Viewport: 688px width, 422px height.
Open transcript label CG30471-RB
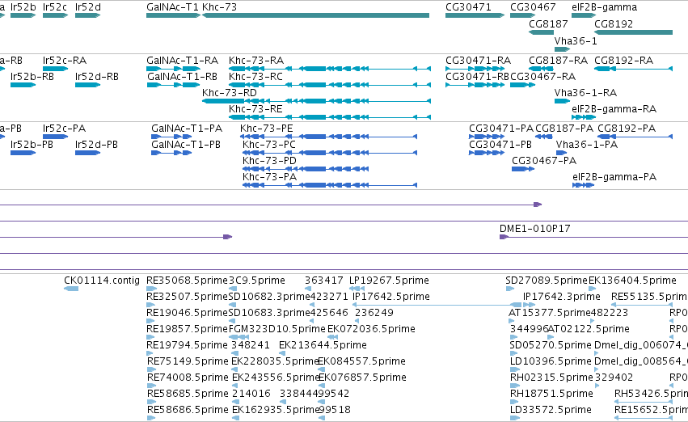477,76
